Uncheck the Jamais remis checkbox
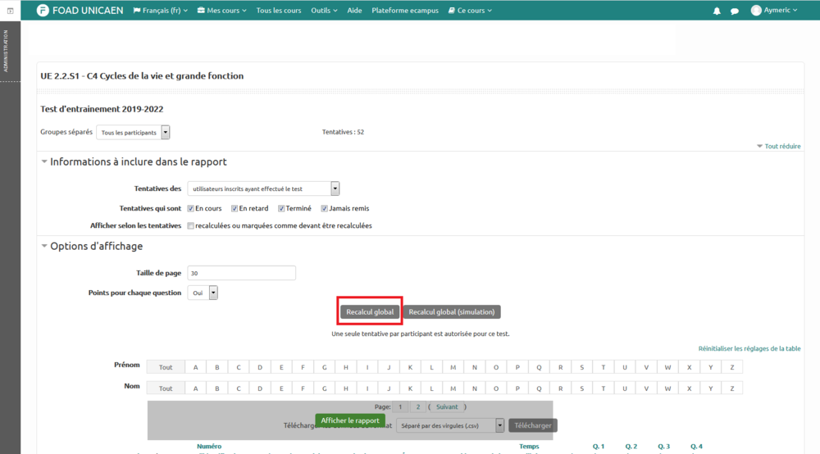The height and width of the screenshot is (454, 820). point(325,208)
